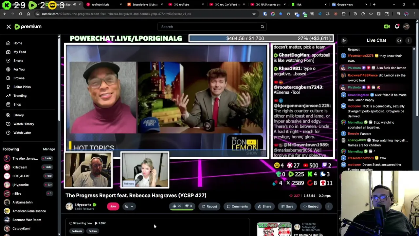Click Manage next to Following

(x=49, y=149)
